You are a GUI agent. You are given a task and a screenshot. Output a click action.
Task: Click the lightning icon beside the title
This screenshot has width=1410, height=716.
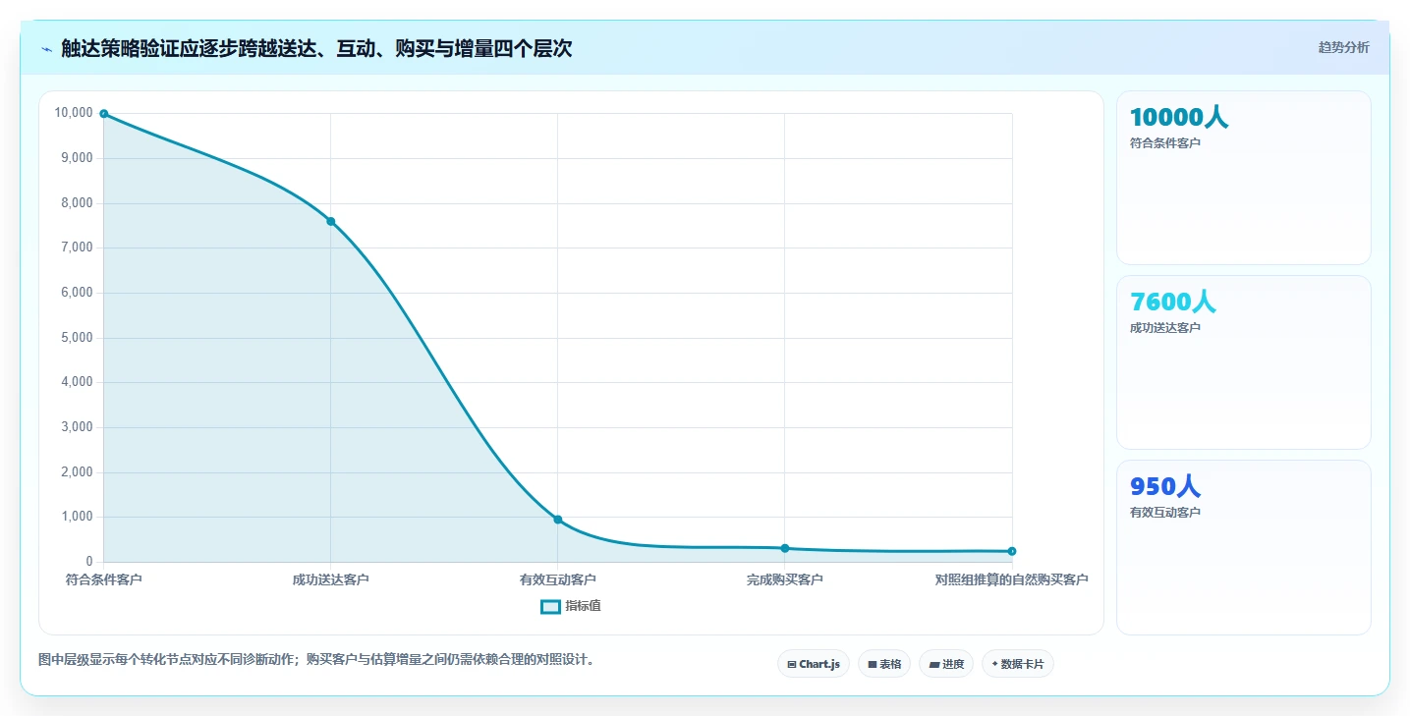tap(46, 49)
